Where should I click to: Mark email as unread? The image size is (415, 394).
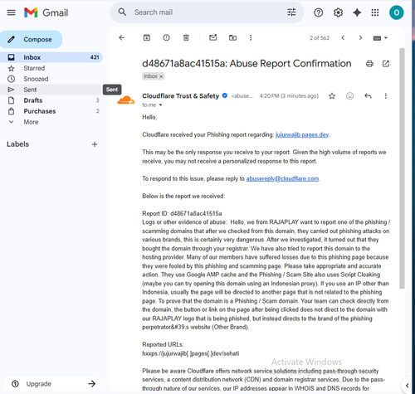pos(212,37)
